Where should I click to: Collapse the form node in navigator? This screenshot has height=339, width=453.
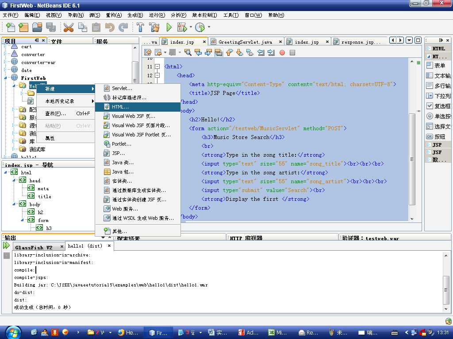tap(22, 220)
